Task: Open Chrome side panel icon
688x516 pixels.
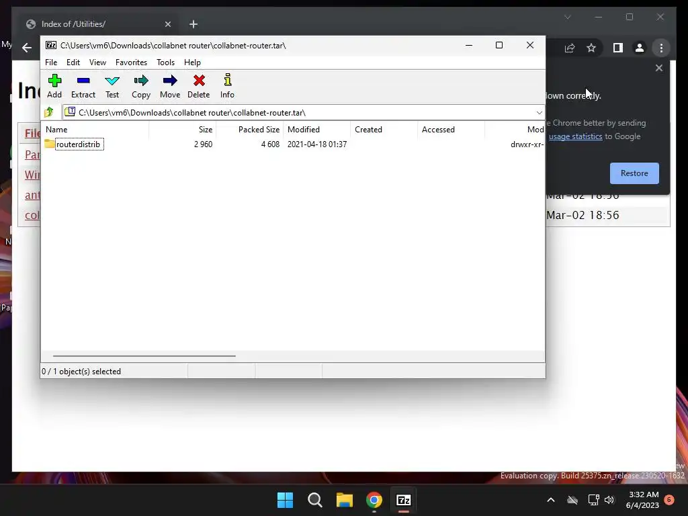Action: pyautogui.click(x=618, y=48)
